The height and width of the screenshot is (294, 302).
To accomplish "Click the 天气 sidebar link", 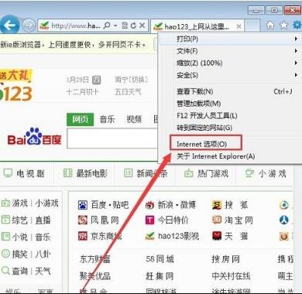I will coord(43,271).
